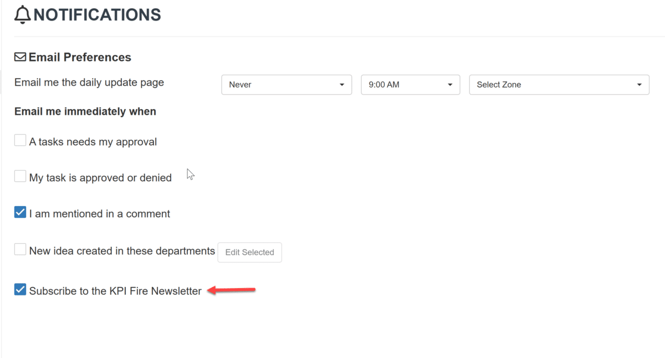The image size is (665, 358).
Task: Expand the 'Select Zone' dropdown
Action: tap(559, 85)
